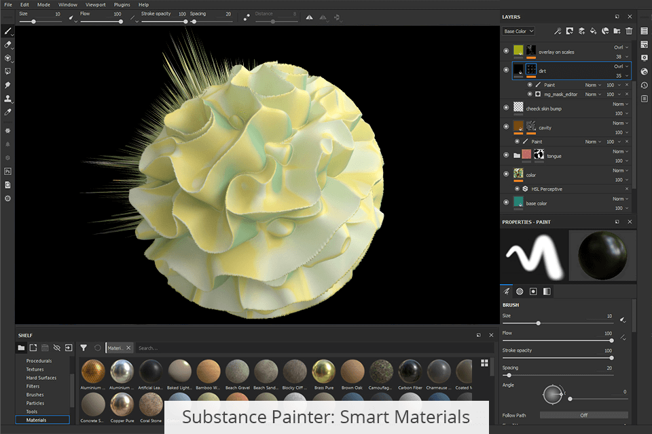Select the Clone stamp tool
652x434 pixels.
7,98
